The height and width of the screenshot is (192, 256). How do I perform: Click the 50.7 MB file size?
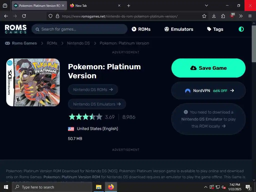[x=75, y=138]
